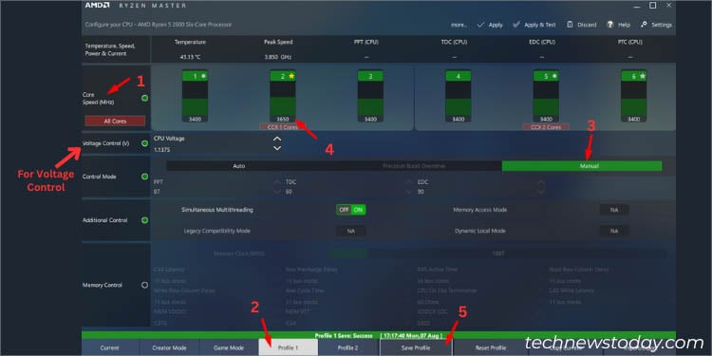Decrease PPT value with down chevron
712x356 pixels.
277,192
